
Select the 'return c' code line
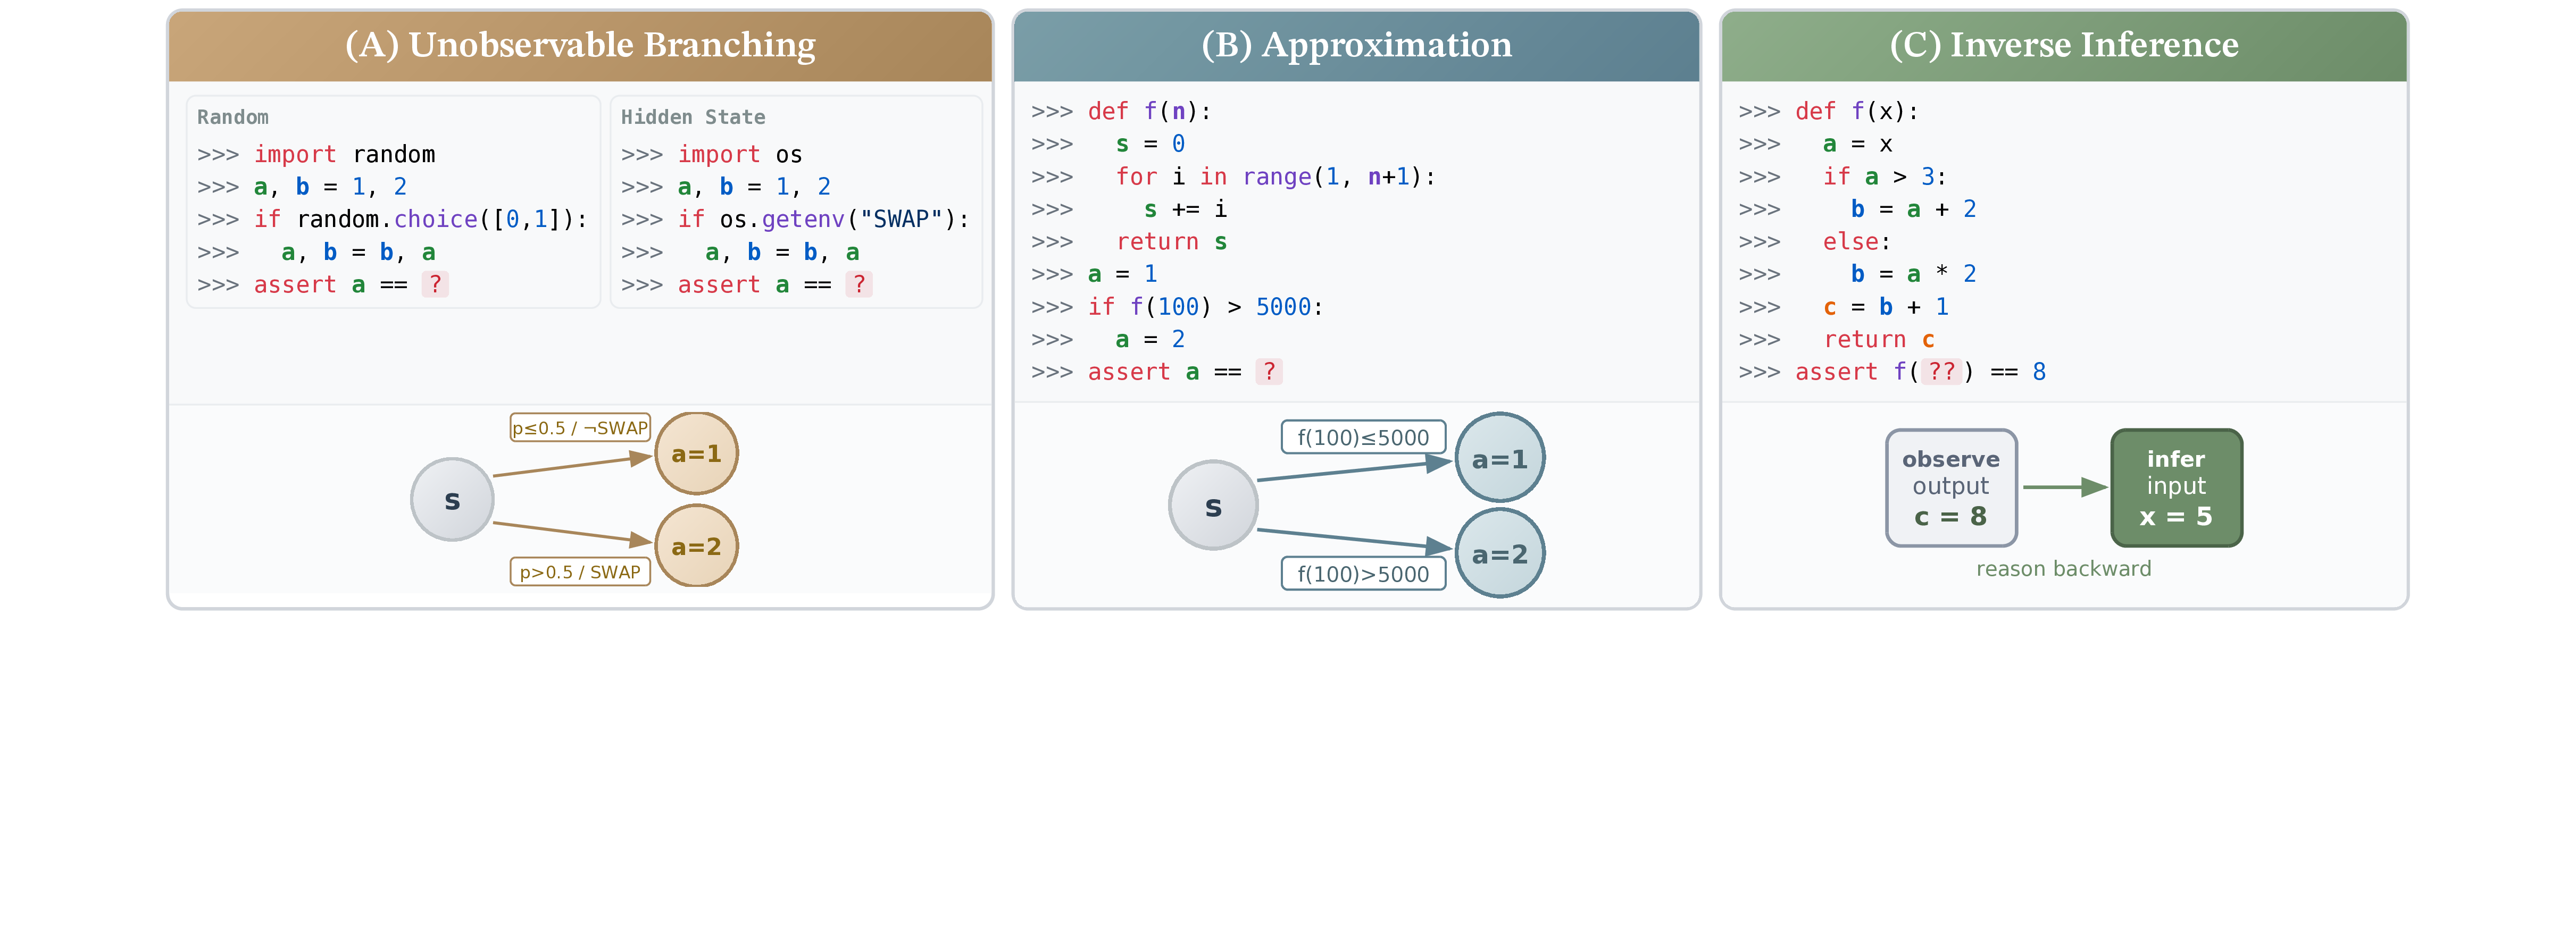click(x=1836, y=340)
